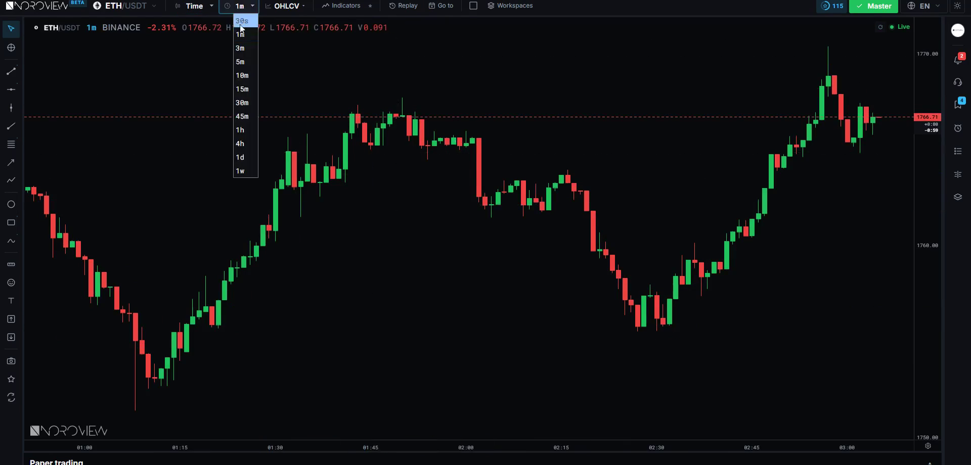Viewport: 971px width, 465px height.
Task: Select the curve drawing tool
Action: [x=11, y=241]
